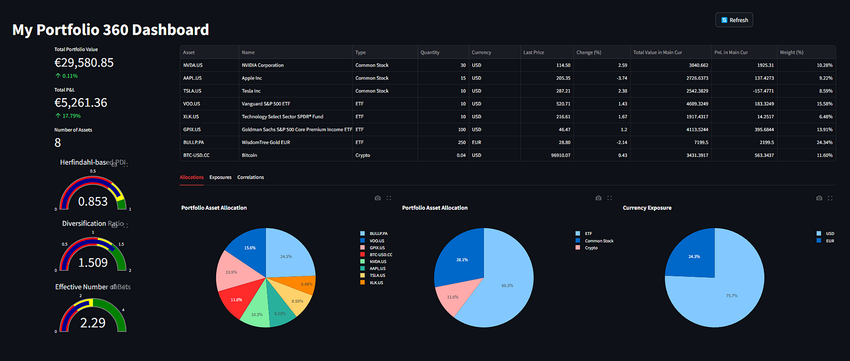This screenshot has width=850, height=361.
Task: Click fullscreen icon on Diversification Ratio gauge
Action: (125, 225)
